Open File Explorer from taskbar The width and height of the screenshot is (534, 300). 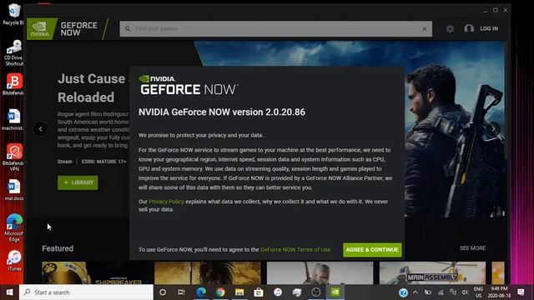pyautogui.click(x=239, y=292)
